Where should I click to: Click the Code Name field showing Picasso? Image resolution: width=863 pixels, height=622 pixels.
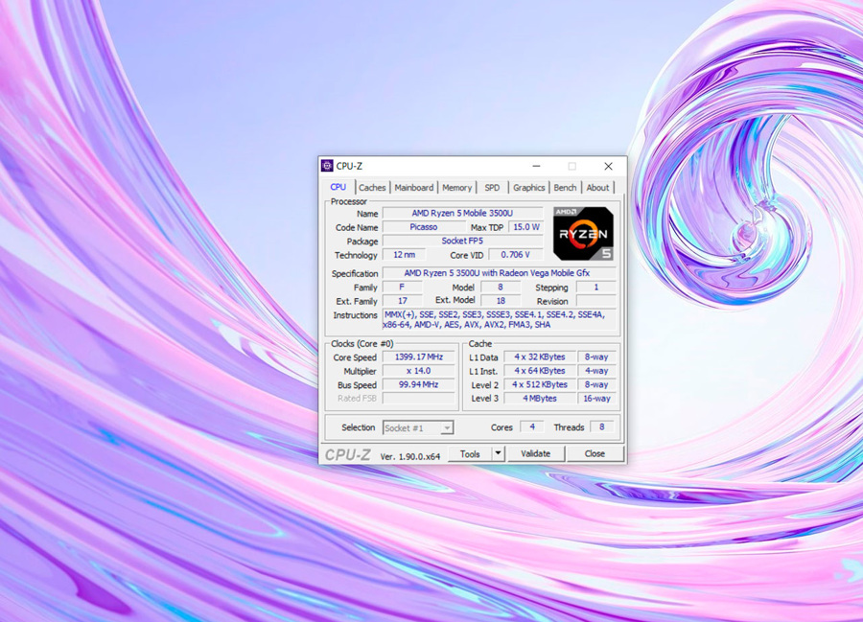(424, 227)
